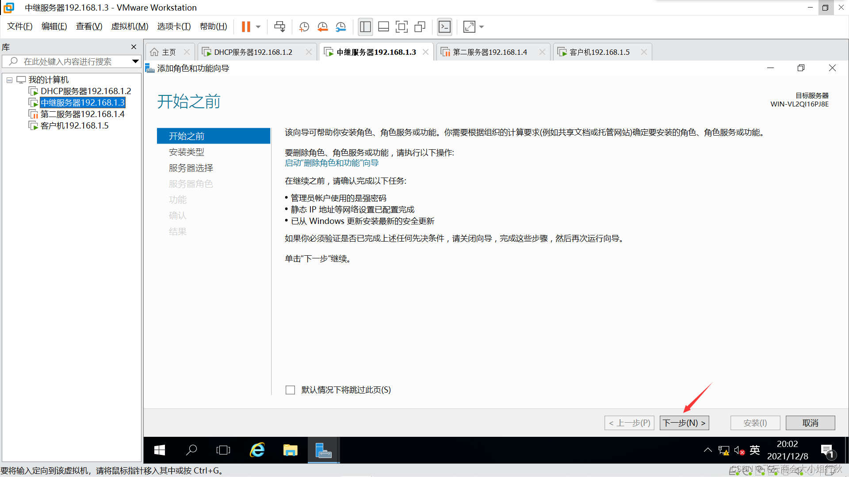Open the 虚拟机(M) menu
The height and width of the screenshot is (477, 849).
pos(130,26)
